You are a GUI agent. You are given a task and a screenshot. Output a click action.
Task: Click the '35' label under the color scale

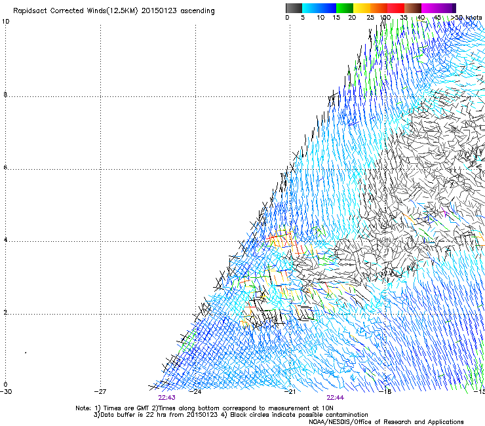coord(404,18)
